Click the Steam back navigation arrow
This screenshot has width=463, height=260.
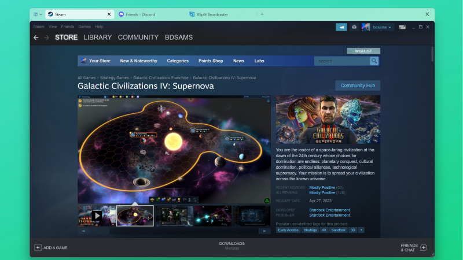[36, 38]
